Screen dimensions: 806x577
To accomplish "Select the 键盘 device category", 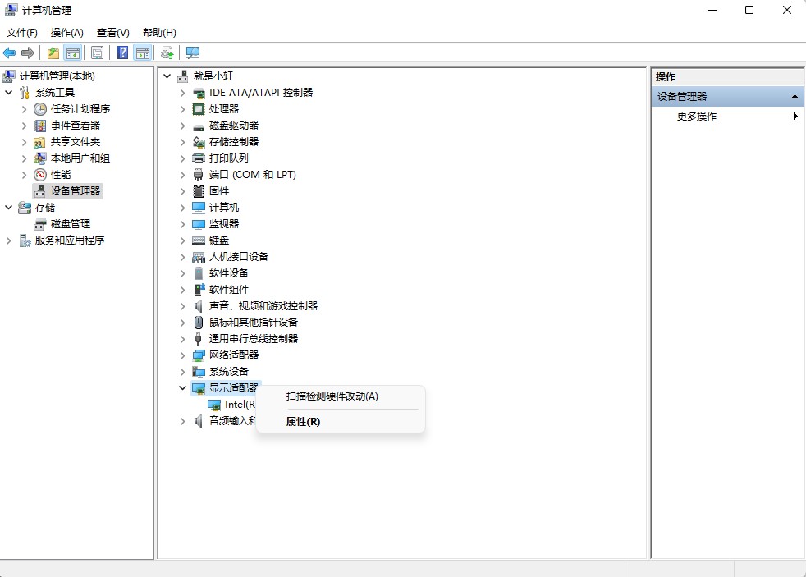I will (219, 240).
